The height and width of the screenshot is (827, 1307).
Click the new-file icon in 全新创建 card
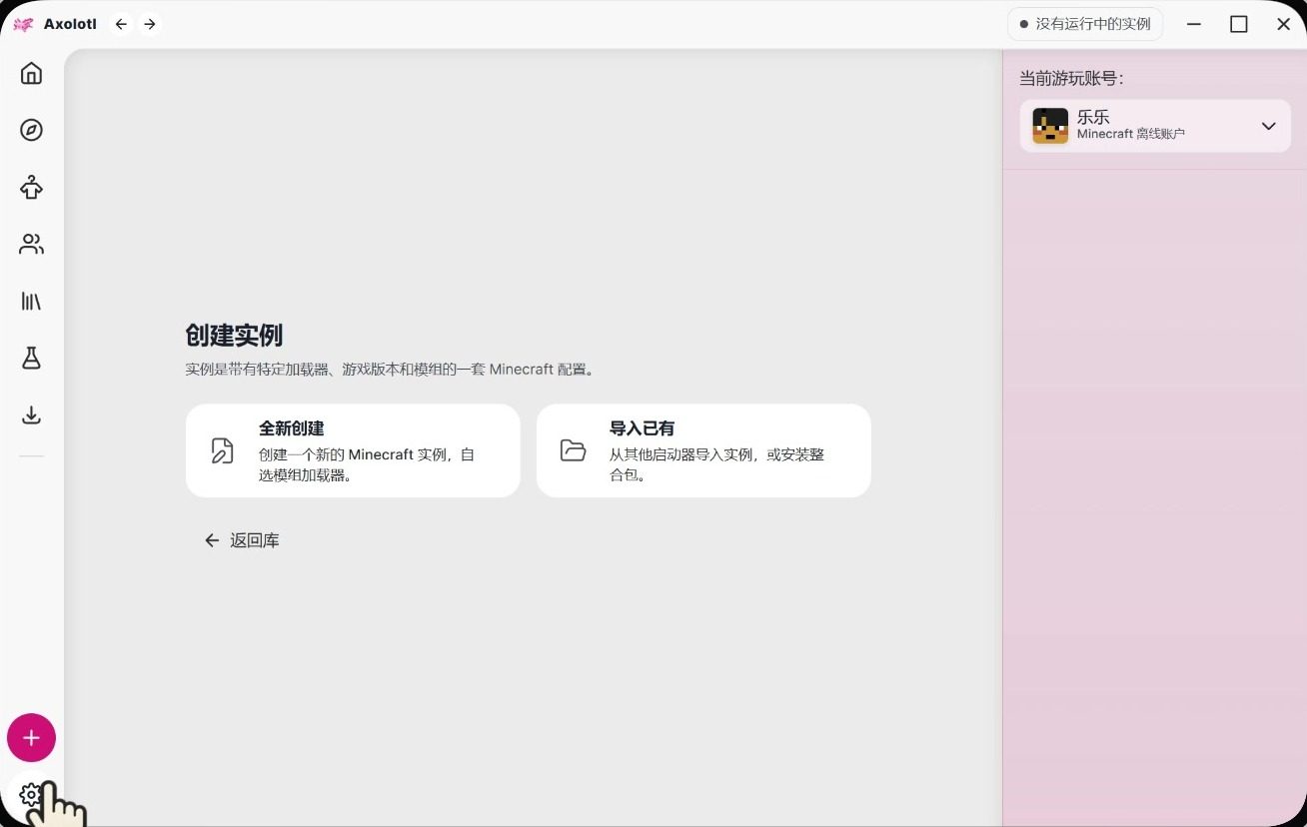(222, 450)
